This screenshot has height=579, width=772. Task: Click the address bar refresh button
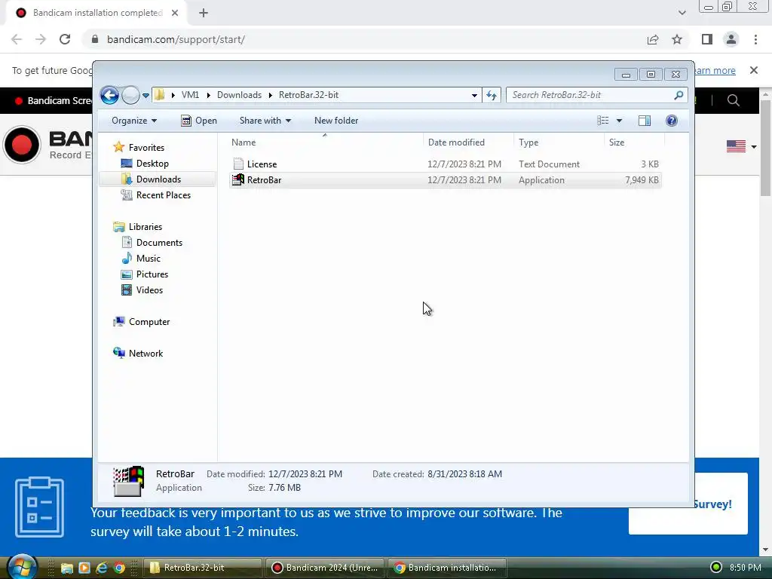click(x=492, y=95)
